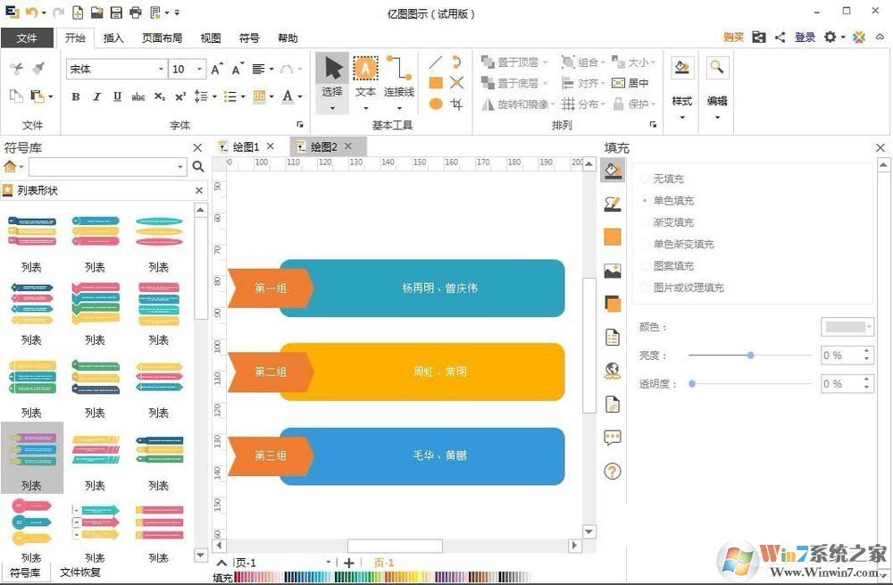Expand the 组合 group dropdown arrow
The width and height of the screenshot is (893, 585).
pos(602,62)
